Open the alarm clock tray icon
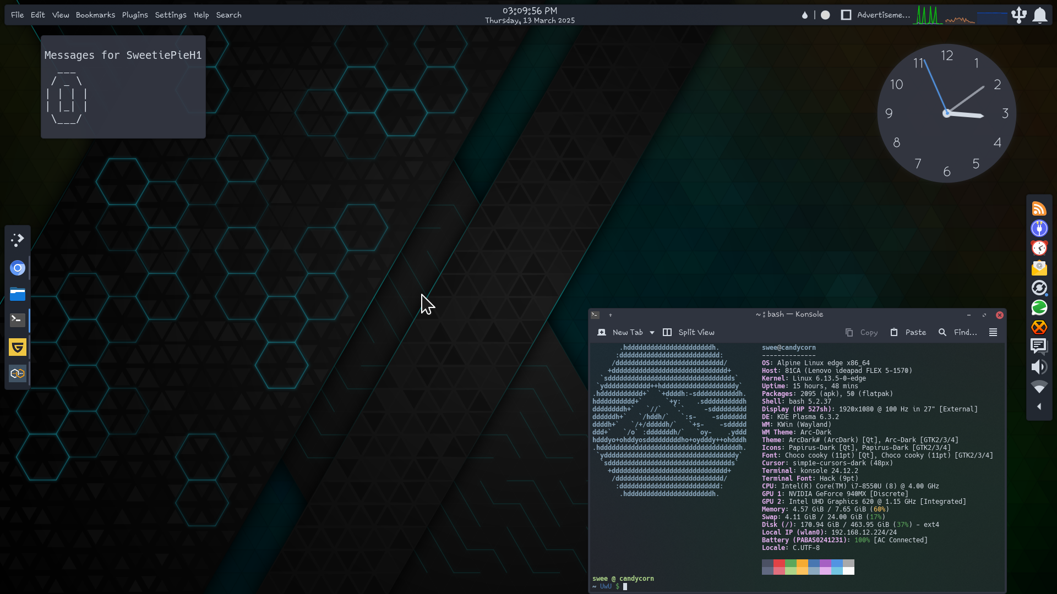The image size is (1057, 594). pos(1039,248)
